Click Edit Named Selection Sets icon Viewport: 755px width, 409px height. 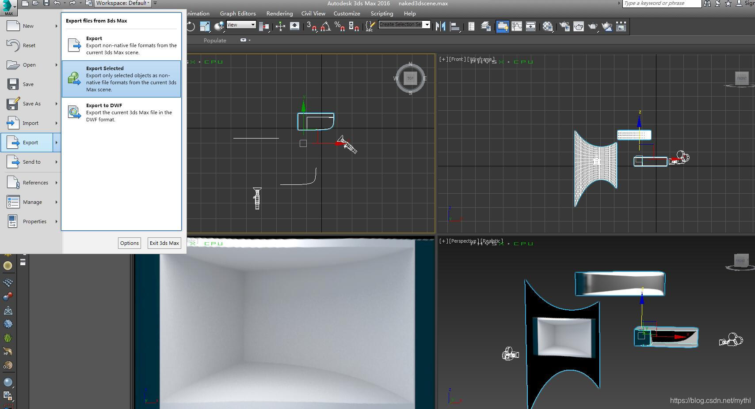click(370, 26)
